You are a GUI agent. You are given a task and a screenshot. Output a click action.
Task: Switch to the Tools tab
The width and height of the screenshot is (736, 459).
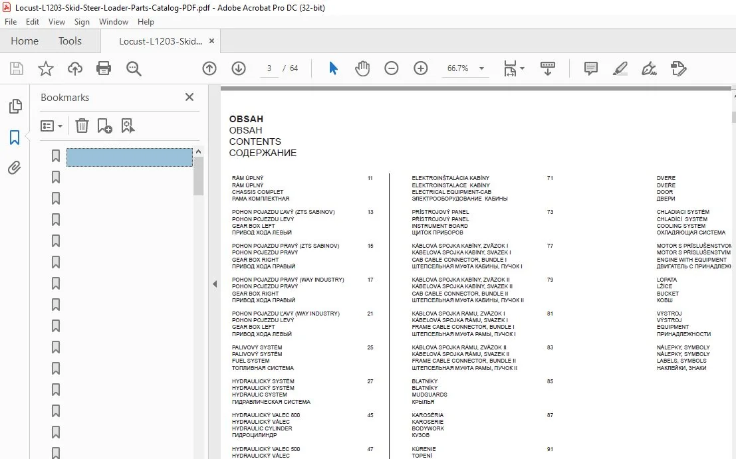pyautogui.click(x=70, y=41)
